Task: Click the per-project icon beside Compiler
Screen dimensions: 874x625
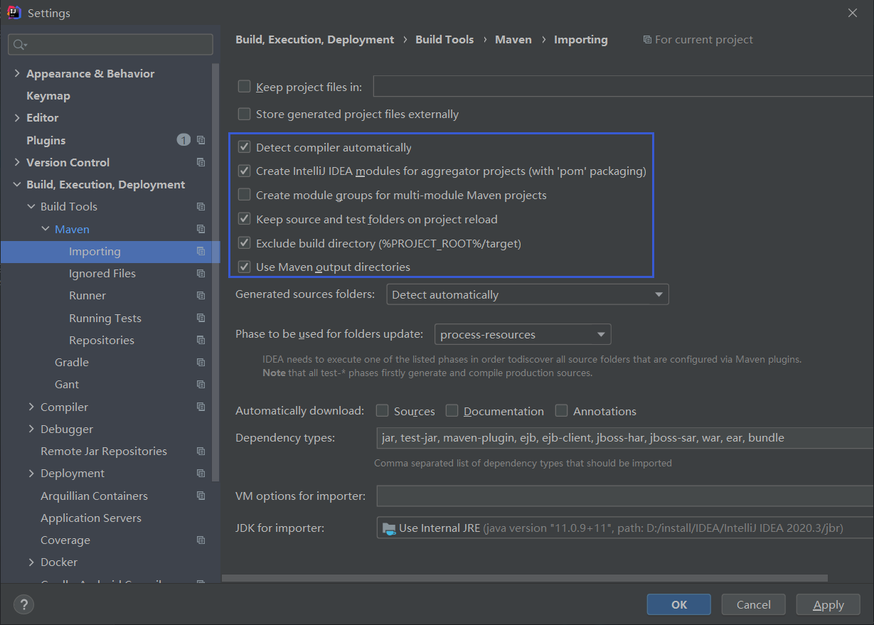Action: coord(201,407)
